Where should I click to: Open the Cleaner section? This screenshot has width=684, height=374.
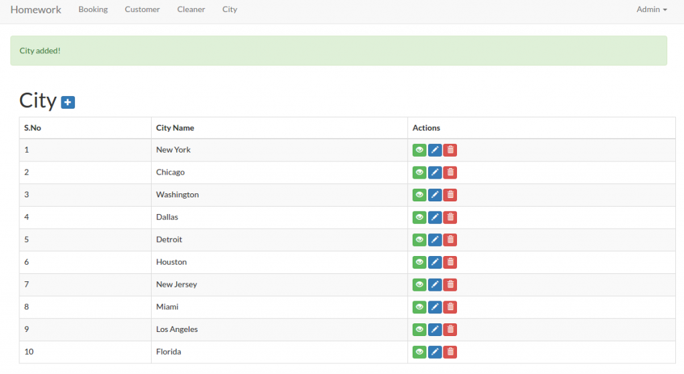coord(191,9)
